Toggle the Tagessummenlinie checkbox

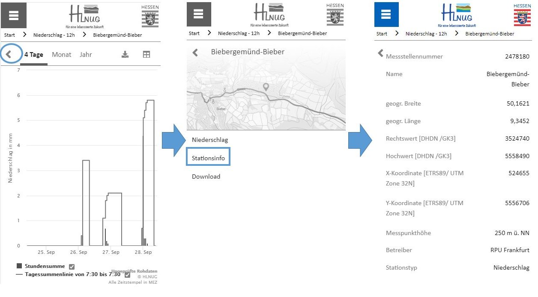tap(127, 275)
